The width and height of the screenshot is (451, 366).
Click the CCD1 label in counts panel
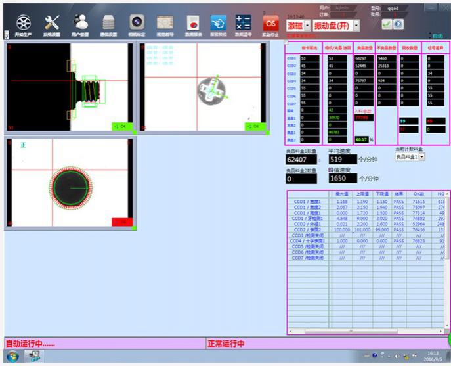click(291, 58)
